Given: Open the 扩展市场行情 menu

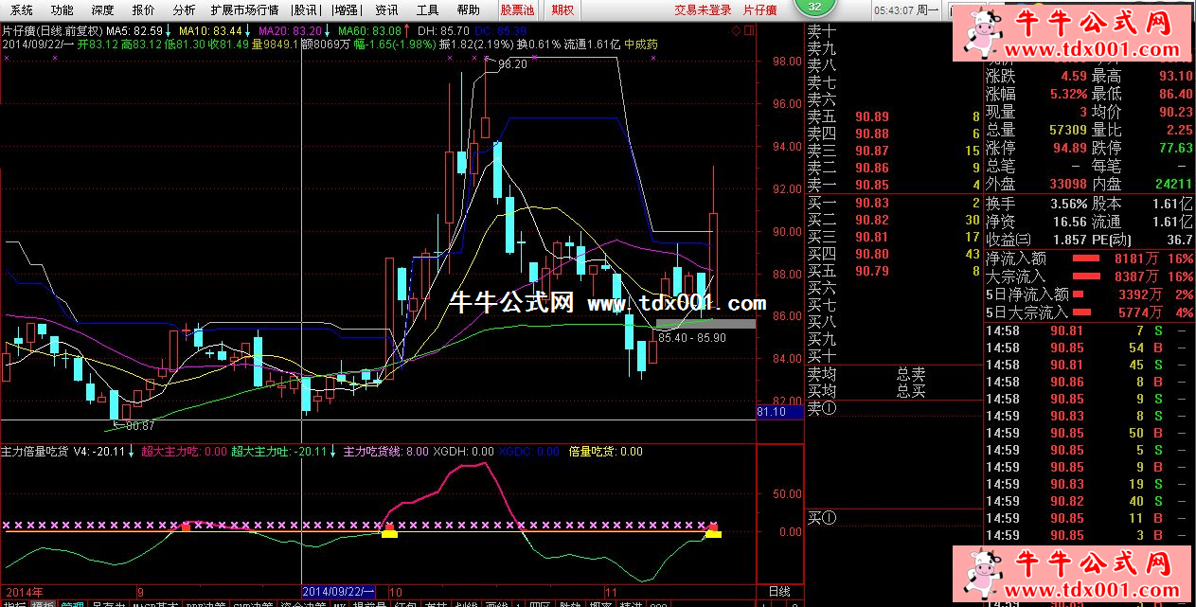Looking at the screenshot, I should point(244,9).
